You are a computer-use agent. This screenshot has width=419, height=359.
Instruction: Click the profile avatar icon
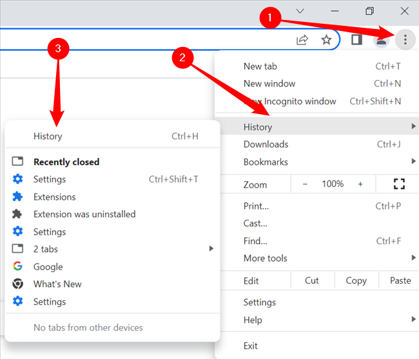pyautogui.click(x=381, y=40)
